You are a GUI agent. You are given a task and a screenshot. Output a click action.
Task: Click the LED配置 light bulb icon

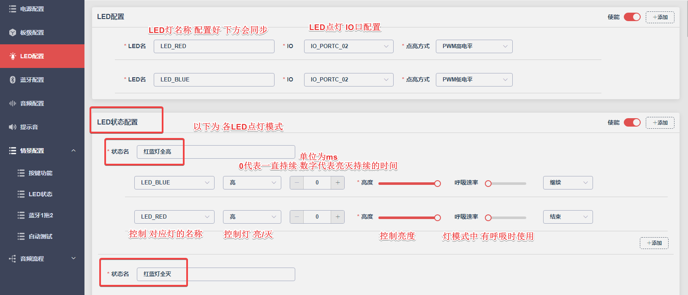13,56
